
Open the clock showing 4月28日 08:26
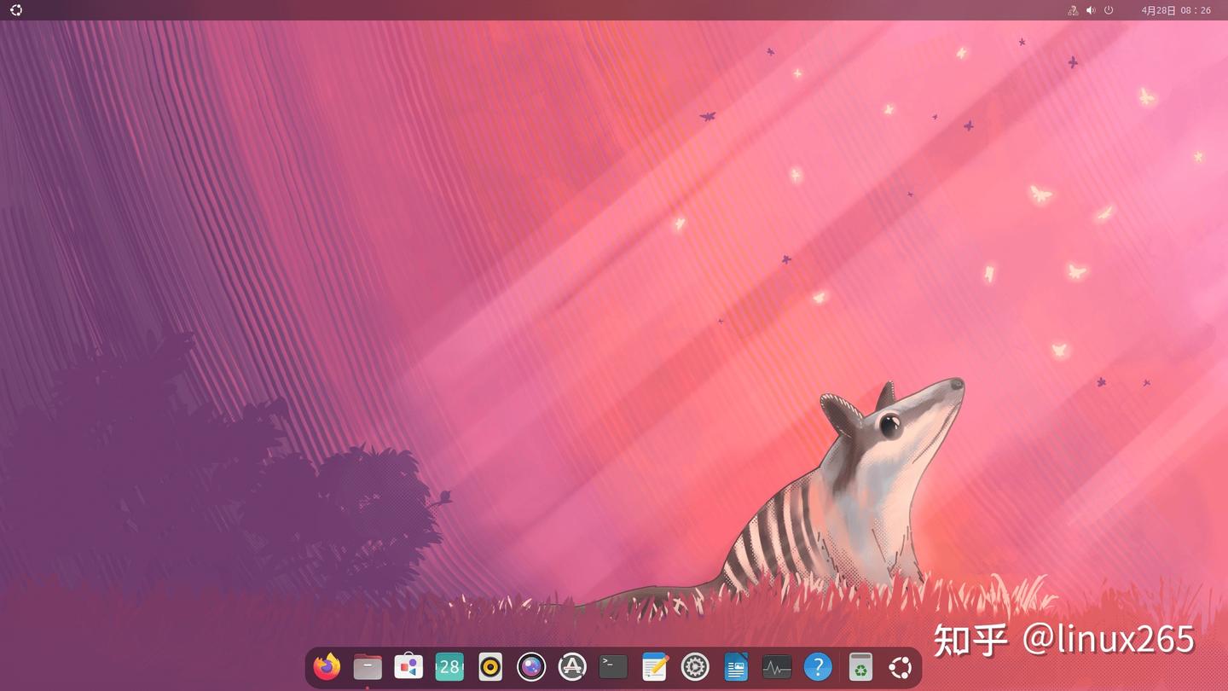(1176, 10)
